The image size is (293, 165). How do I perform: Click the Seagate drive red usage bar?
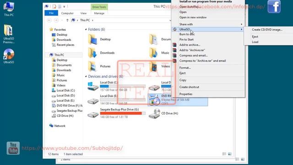pos(123,113)
